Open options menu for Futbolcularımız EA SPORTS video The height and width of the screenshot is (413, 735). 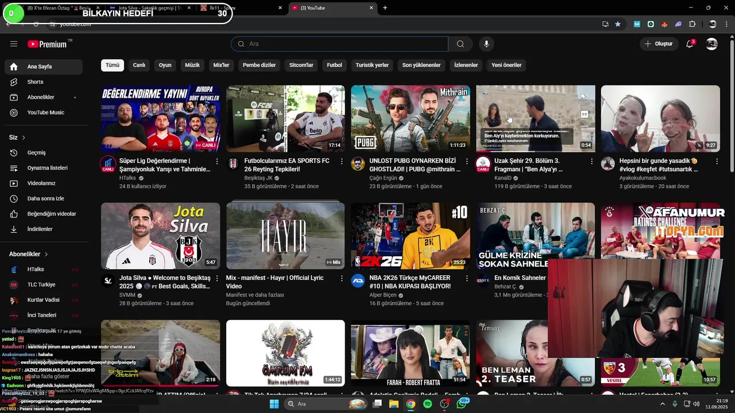[x=342, y=162]
